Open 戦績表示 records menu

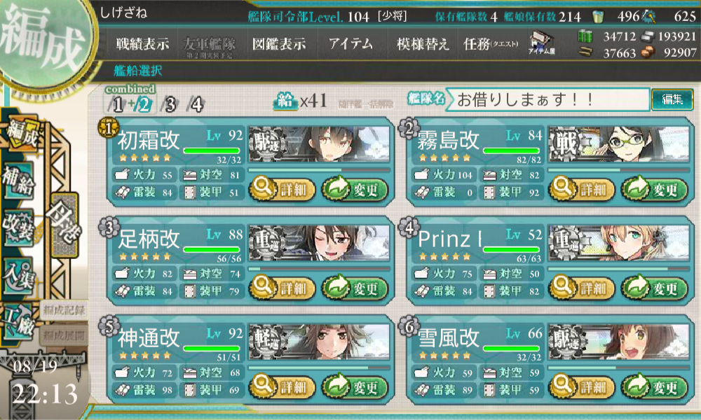(x=142, y=43)
